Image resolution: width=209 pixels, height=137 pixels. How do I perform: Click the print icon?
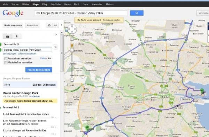tap(49, 25)
